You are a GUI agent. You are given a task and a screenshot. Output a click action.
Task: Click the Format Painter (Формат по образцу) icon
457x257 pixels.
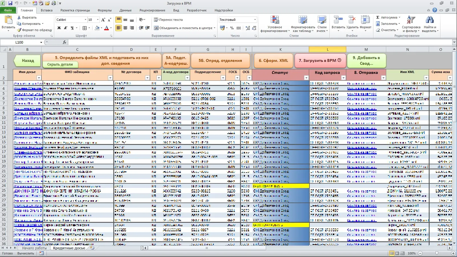click(19, 30)
